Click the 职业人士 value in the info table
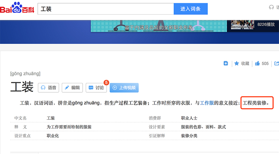Screen dimensions: 279x154 189,118
